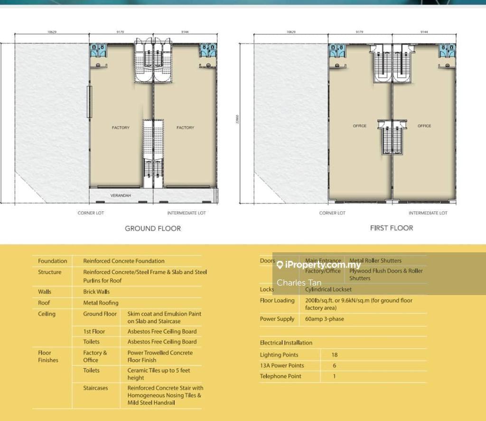
Task: Open the iProperty.com.my watermark link
Action: [x=323, y=265]
